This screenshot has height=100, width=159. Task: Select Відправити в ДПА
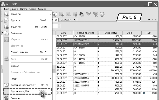tap(27, 91)
